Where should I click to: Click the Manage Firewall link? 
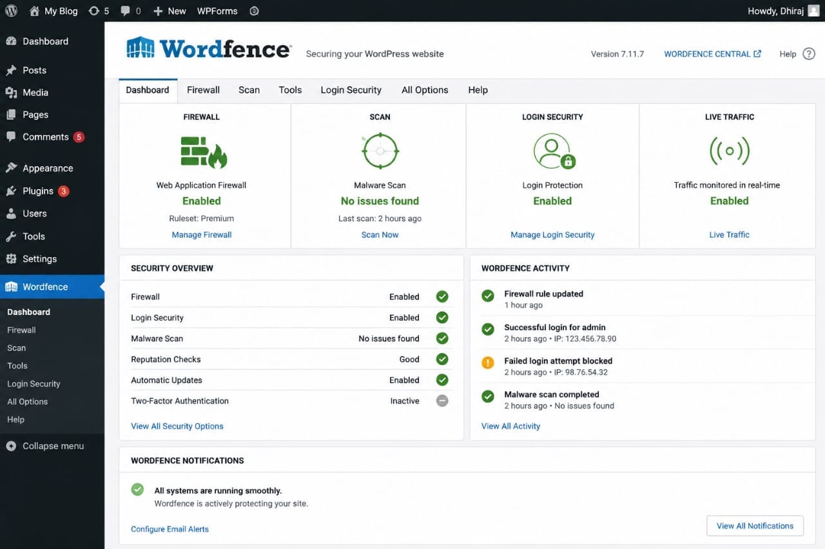(x=202, y=235)
